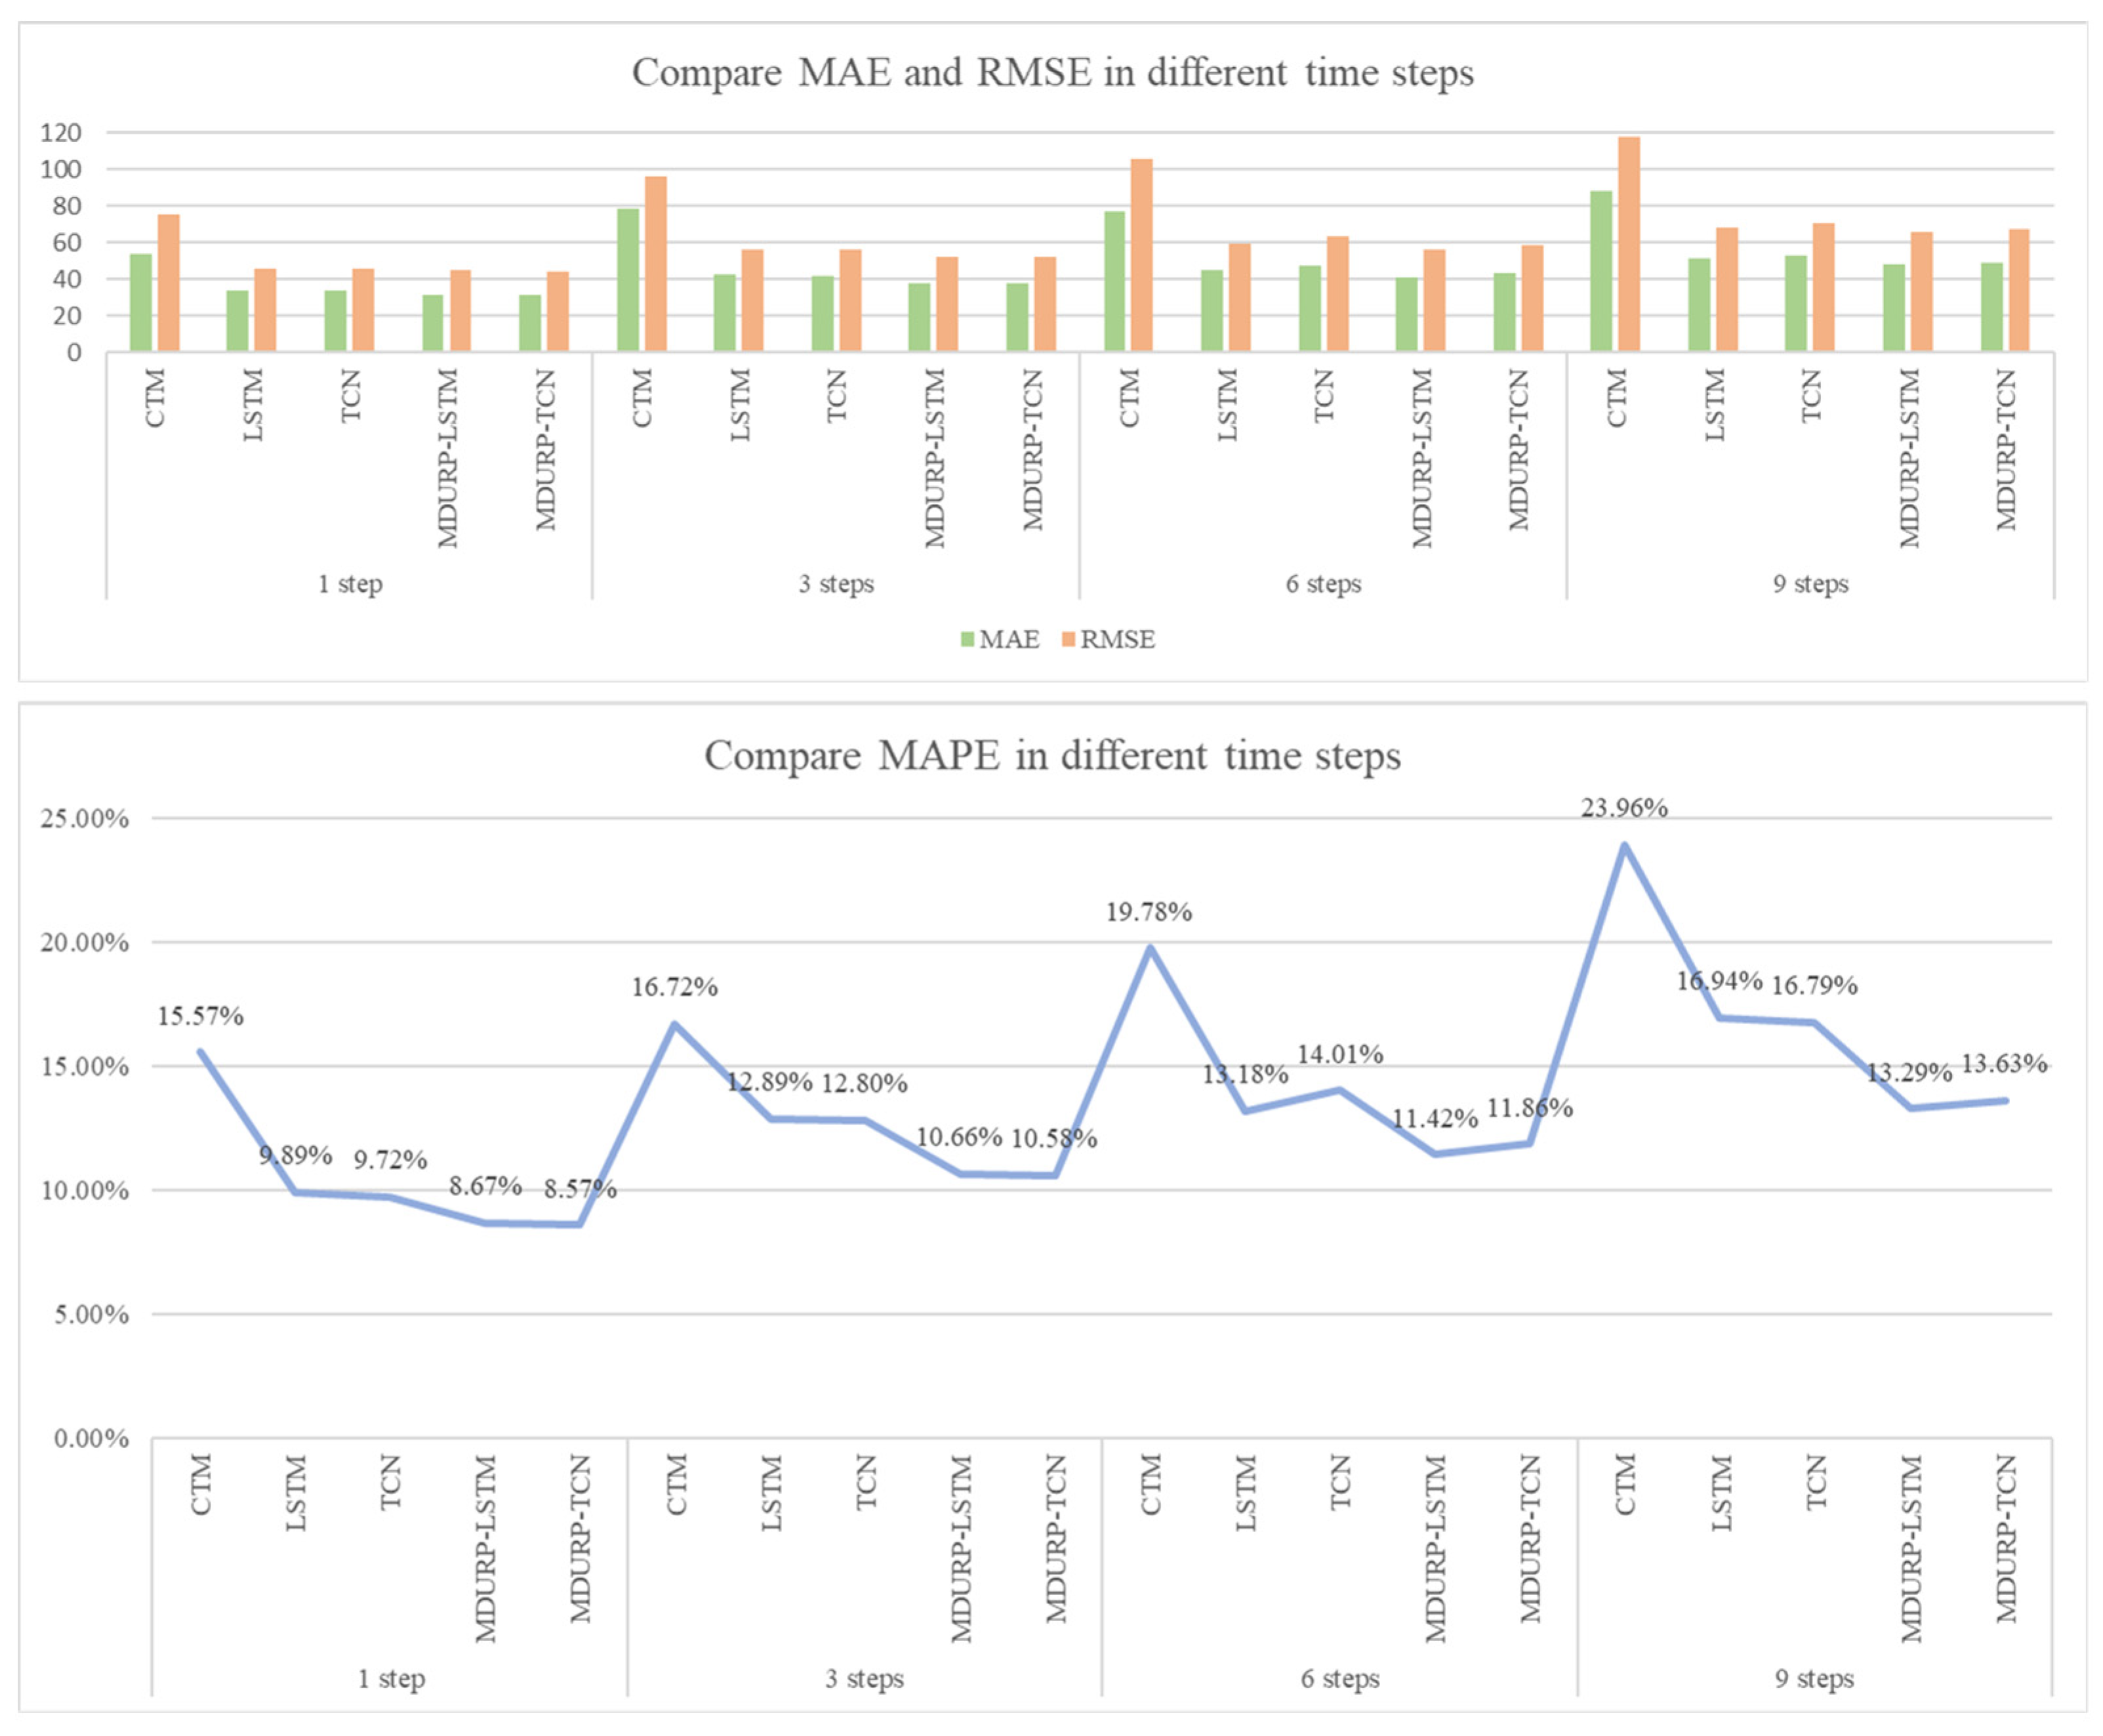Click the tallest RMSE bar for 9 steps CTM
This screenshot has height=1736, width=2103.
click(1628, 244)
